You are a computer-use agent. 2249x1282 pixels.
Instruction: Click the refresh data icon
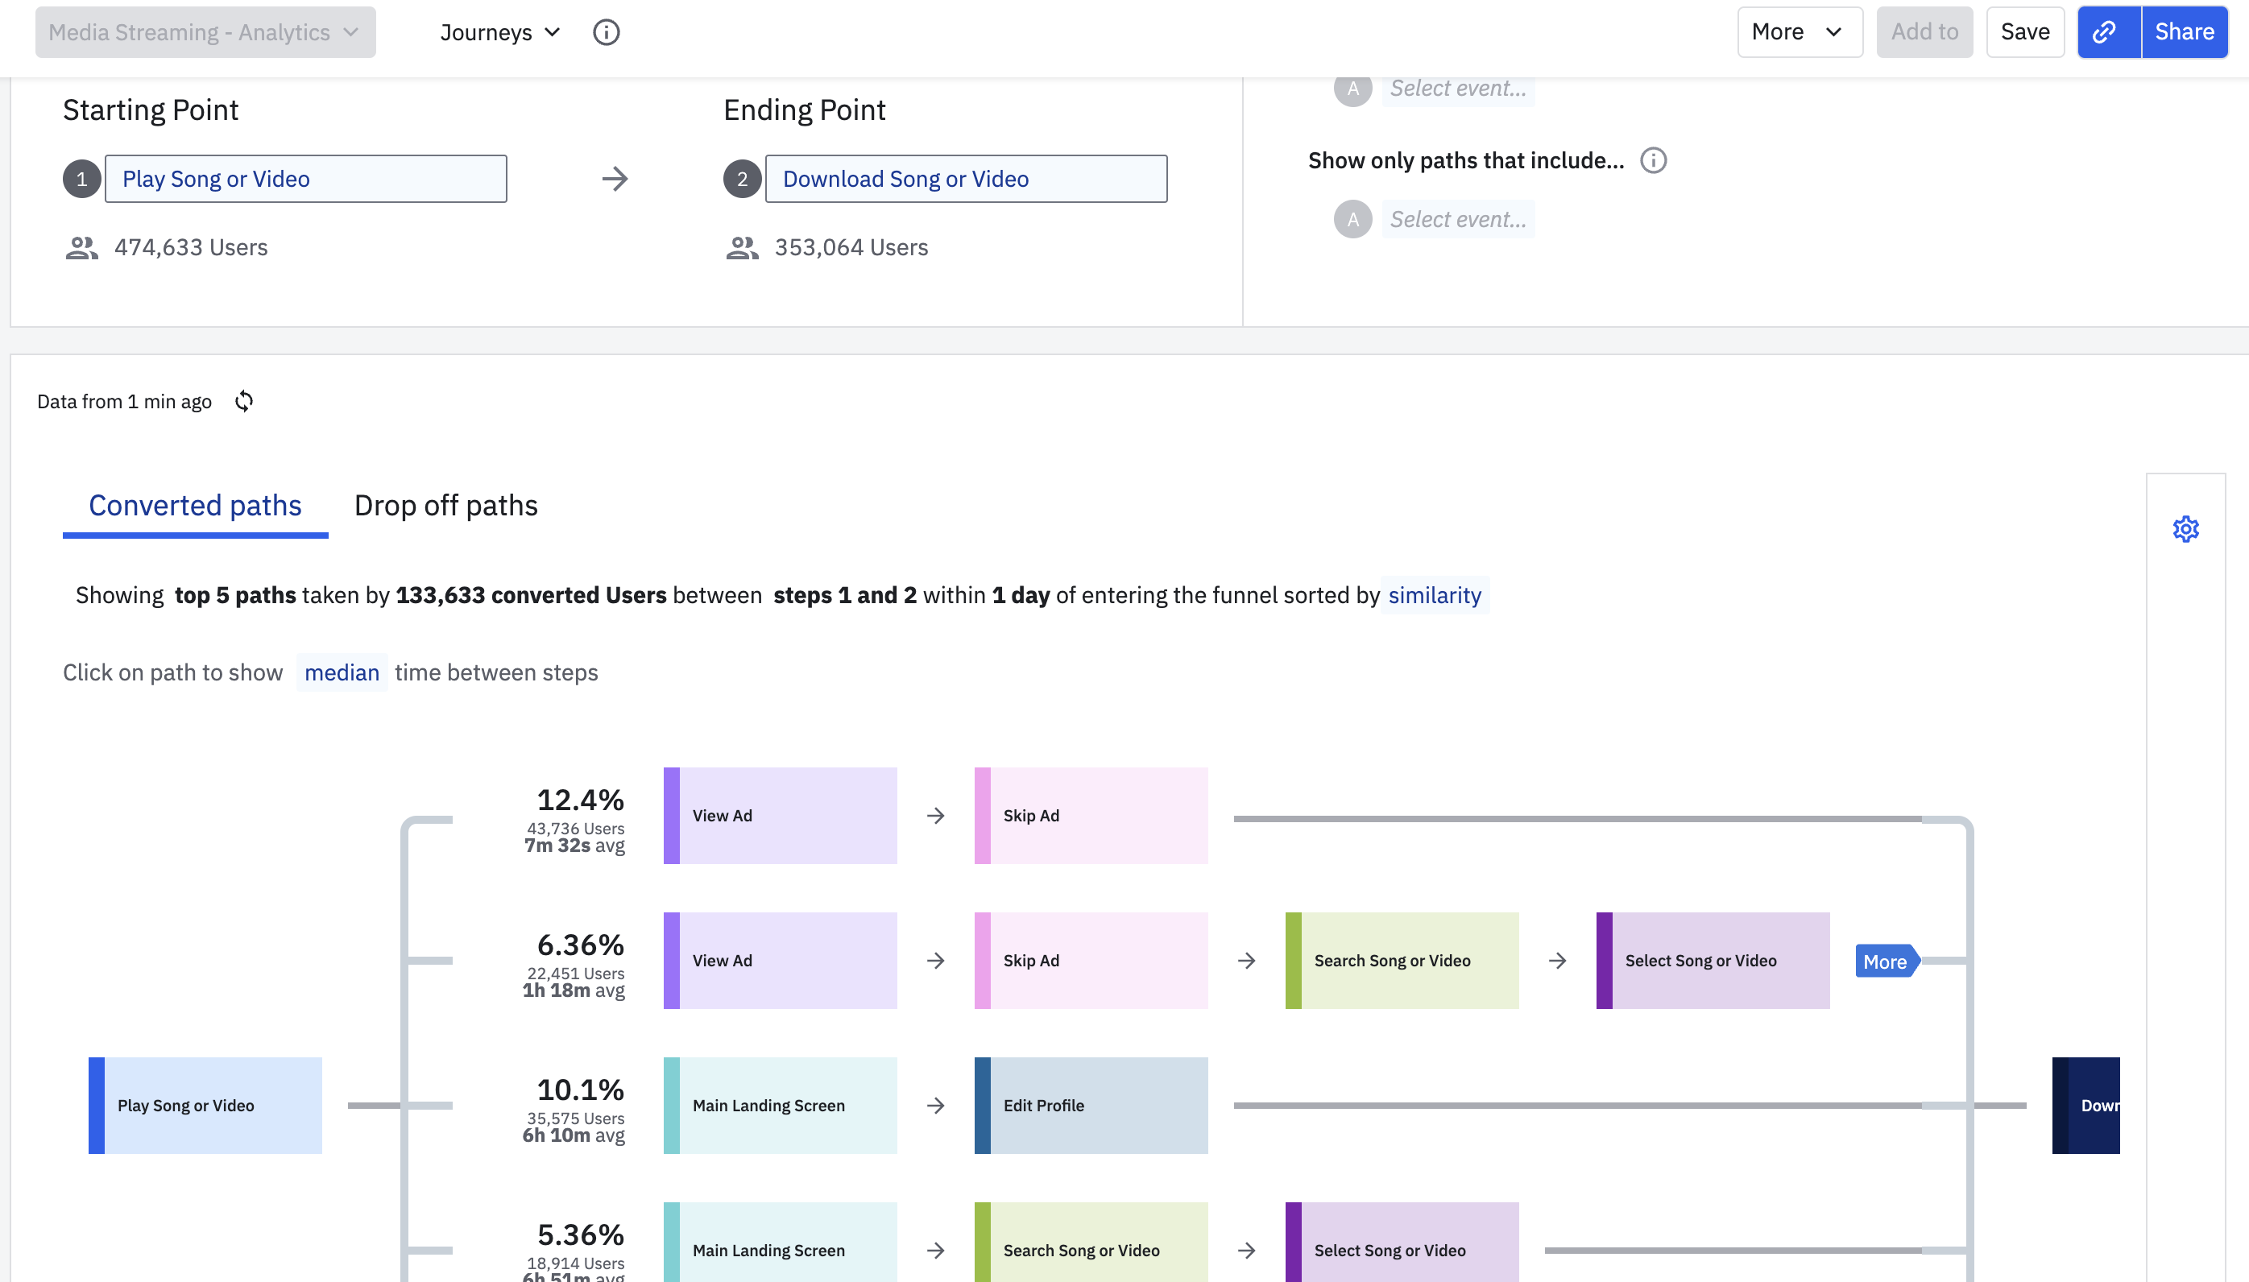pos(244,402)
